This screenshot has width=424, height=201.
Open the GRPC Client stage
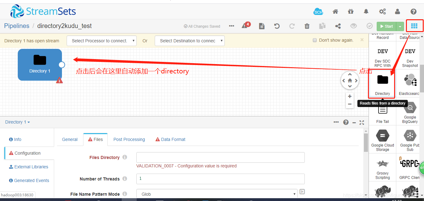click(409, 168)
